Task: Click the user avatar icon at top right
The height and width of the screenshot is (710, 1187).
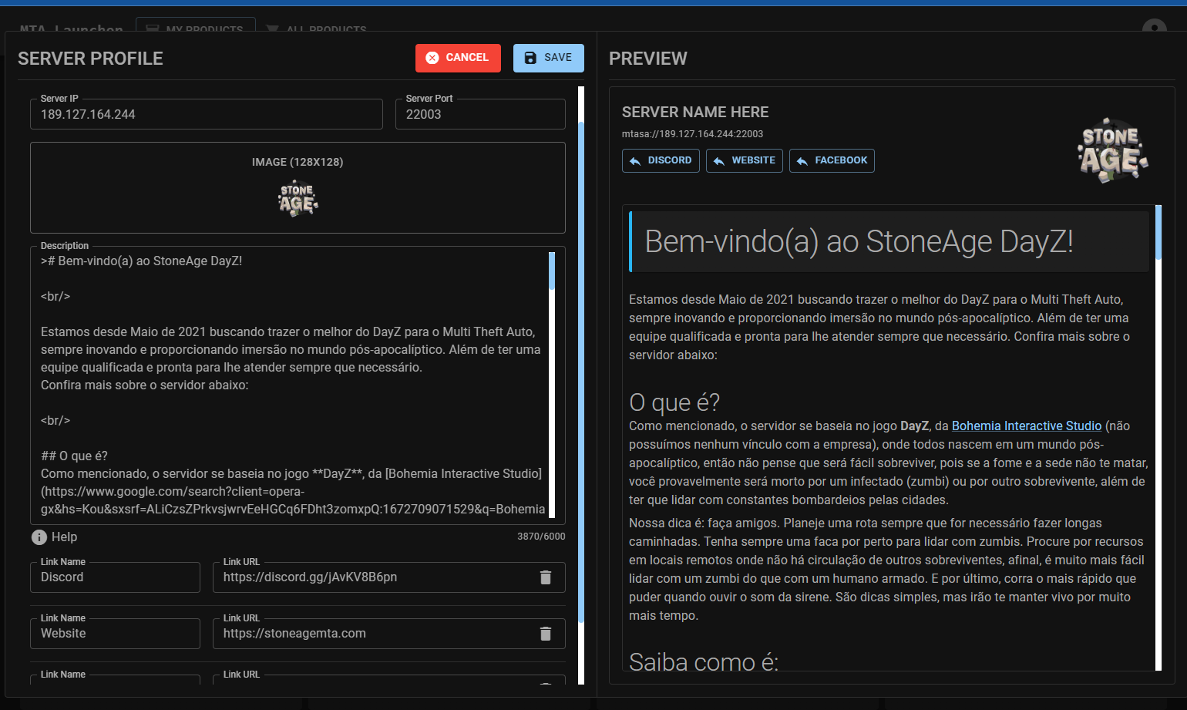Action: click(x=1153, y=28)
